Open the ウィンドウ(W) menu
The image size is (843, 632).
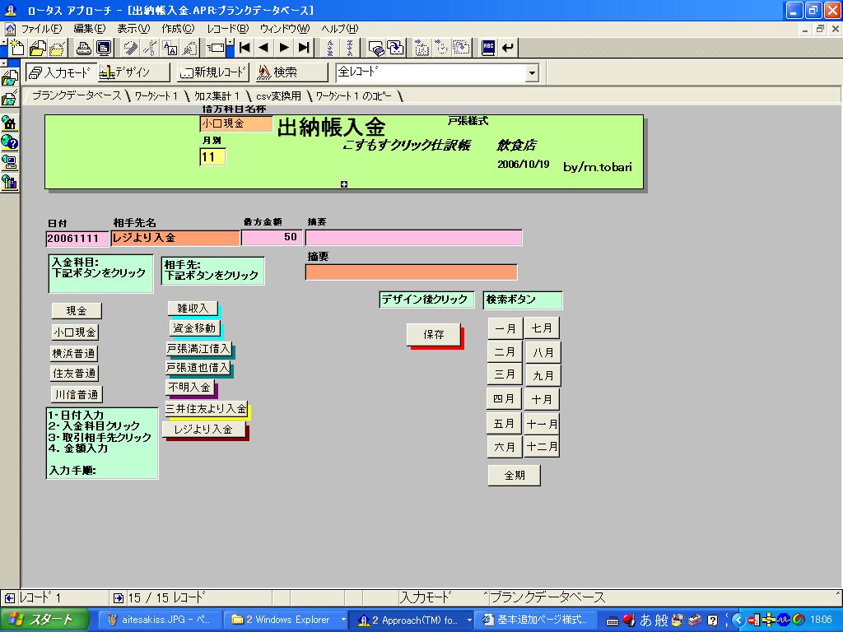point(284,29)
